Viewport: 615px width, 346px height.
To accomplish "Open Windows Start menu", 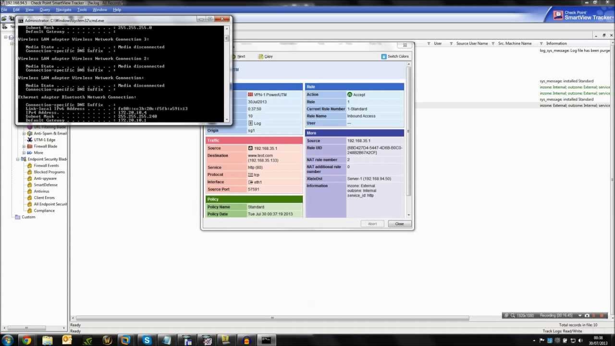I will 8,341.
